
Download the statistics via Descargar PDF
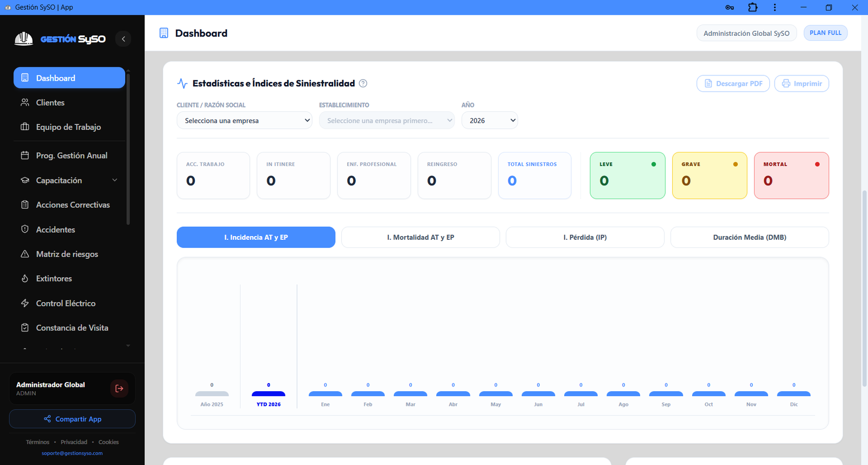click(733, 84)
